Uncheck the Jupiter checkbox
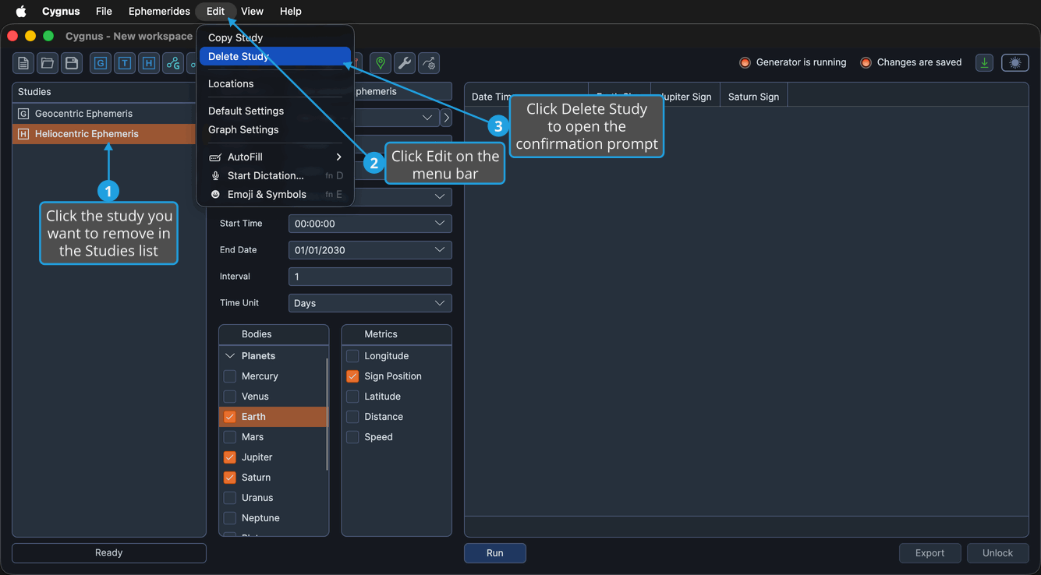 tap(230, 457)
